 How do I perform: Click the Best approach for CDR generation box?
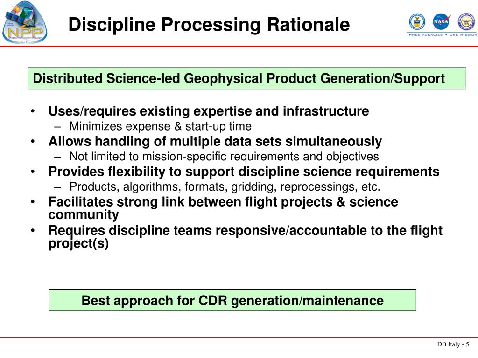pos(232,301)
